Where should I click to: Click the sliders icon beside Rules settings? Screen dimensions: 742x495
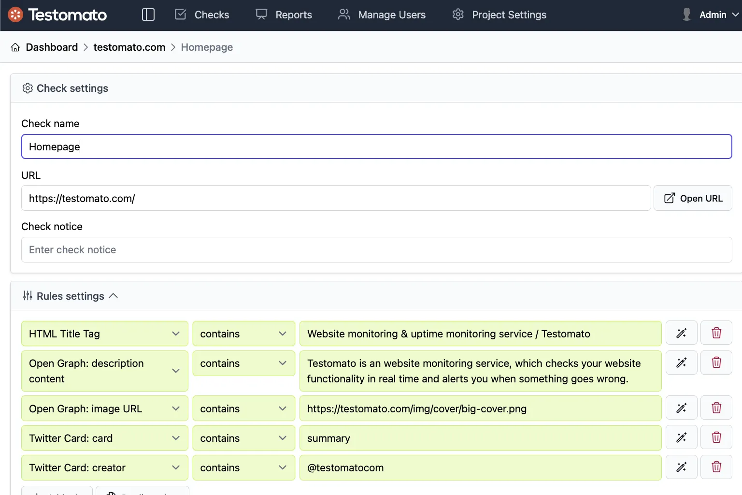coord(28,296)
